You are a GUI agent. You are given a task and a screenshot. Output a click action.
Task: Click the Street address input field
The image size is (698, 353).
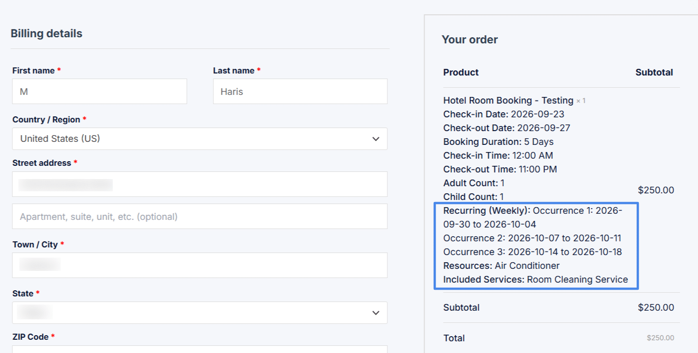pyautogui.click(x=200, y=184)
